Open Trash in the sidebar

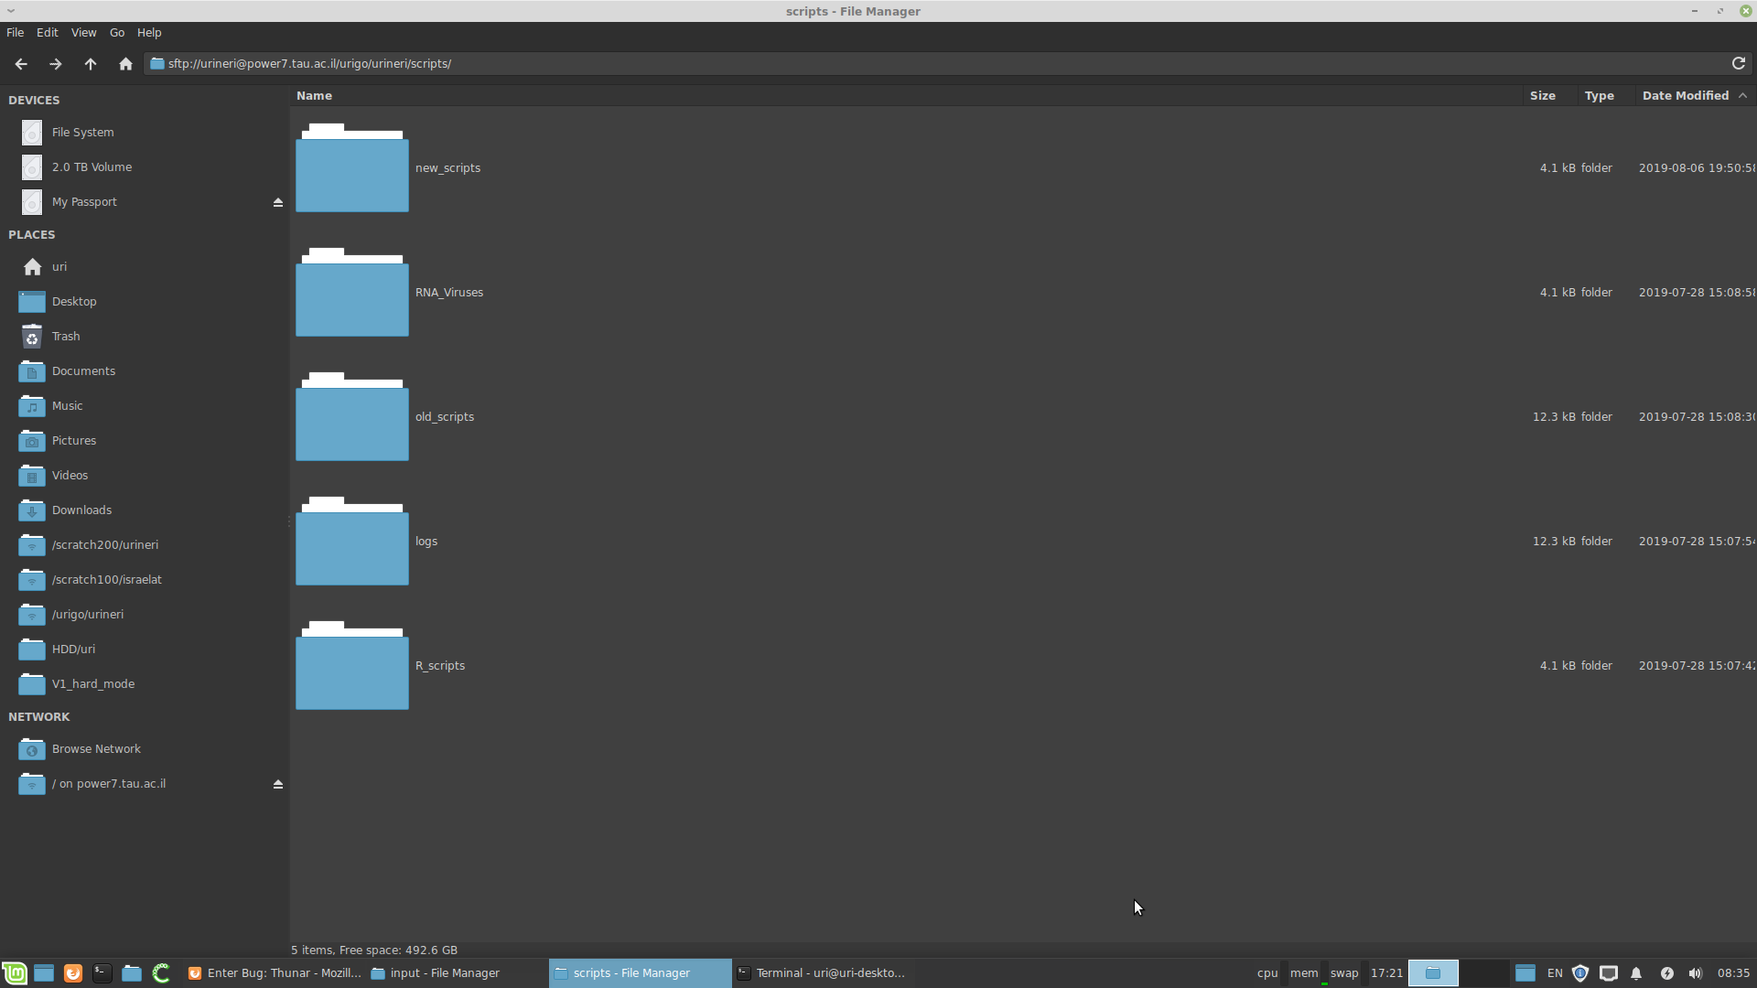[x=65, y=337]
